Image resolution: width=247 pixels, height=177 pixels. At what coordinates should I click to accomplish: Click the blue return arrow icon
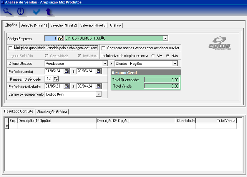49,12
